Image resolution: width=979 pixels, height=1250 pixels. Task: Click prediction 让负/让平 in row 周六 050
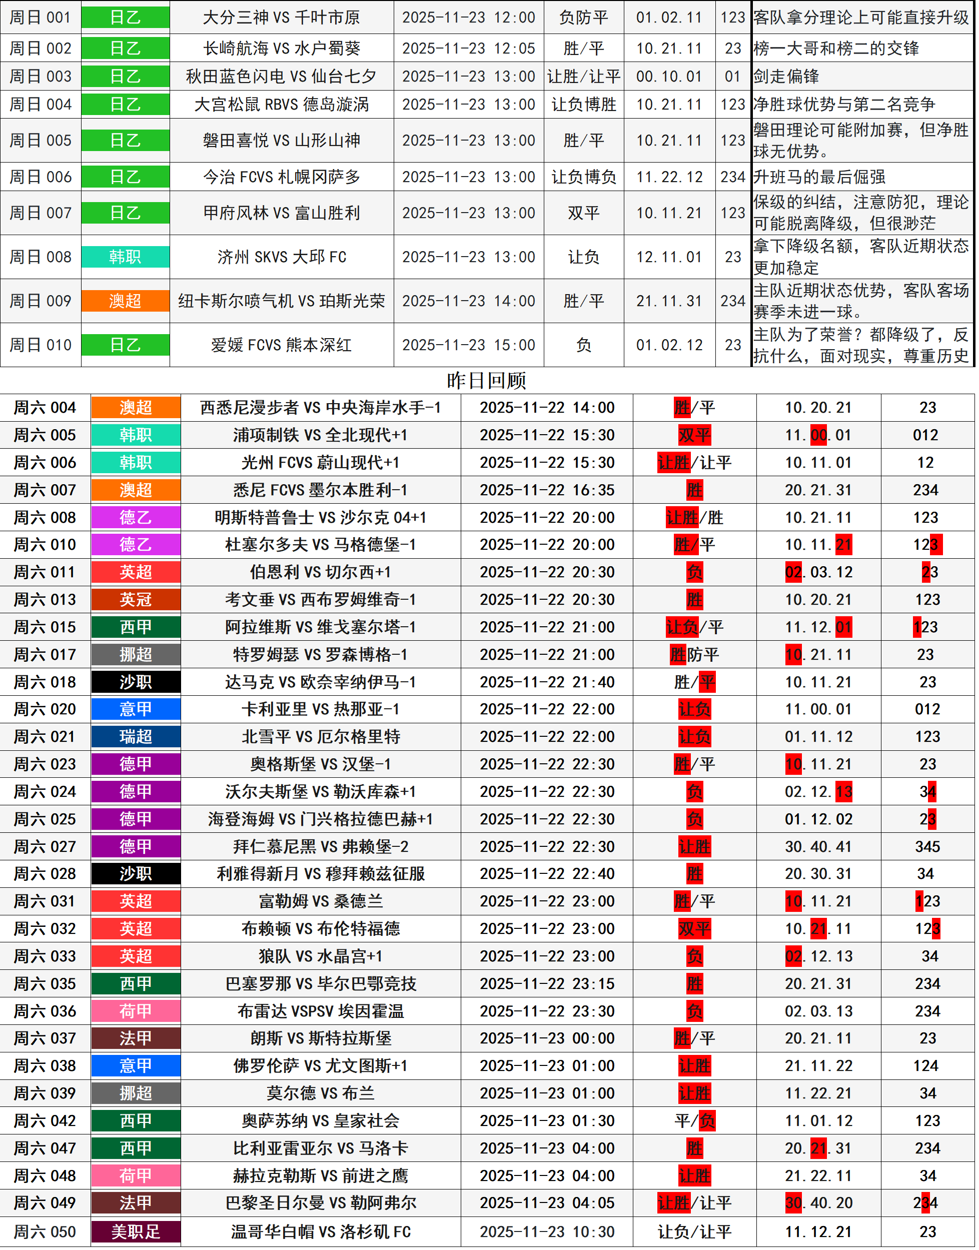(x=694, y=1231)
